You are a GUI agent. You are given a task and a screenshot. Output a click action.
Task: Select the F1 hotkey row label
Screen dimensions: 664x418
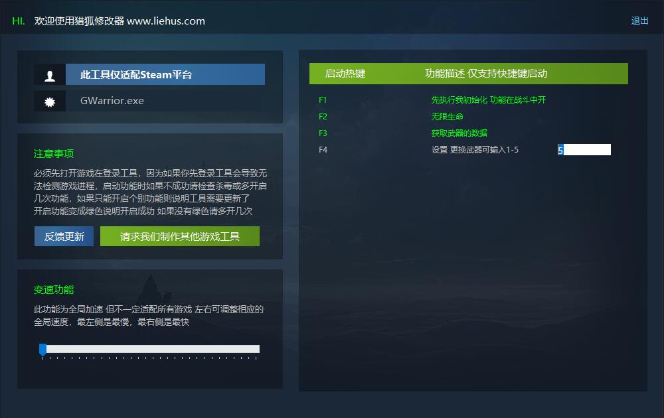pos(323,100)
